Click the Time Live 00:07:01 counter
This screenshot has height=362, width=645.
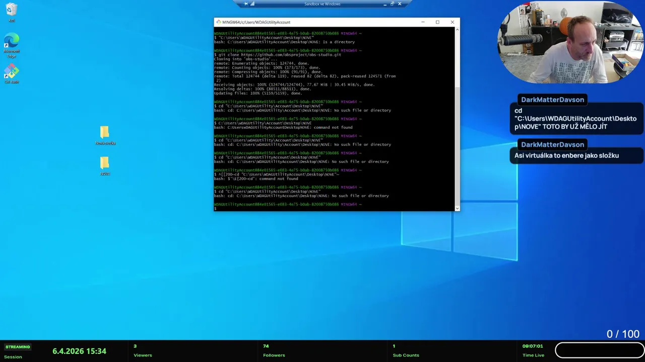coord(533,346)
